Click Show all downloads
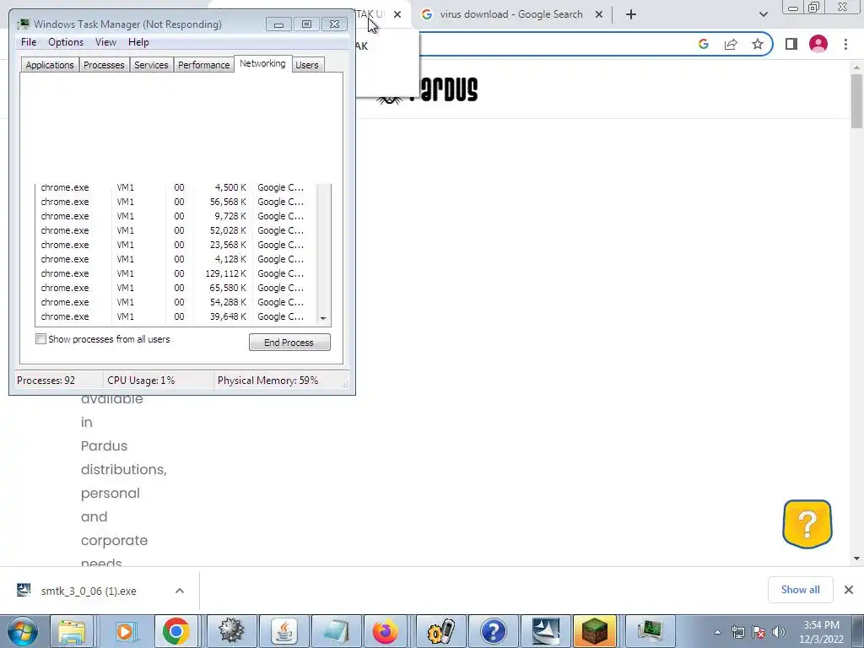 click(800, 590)
